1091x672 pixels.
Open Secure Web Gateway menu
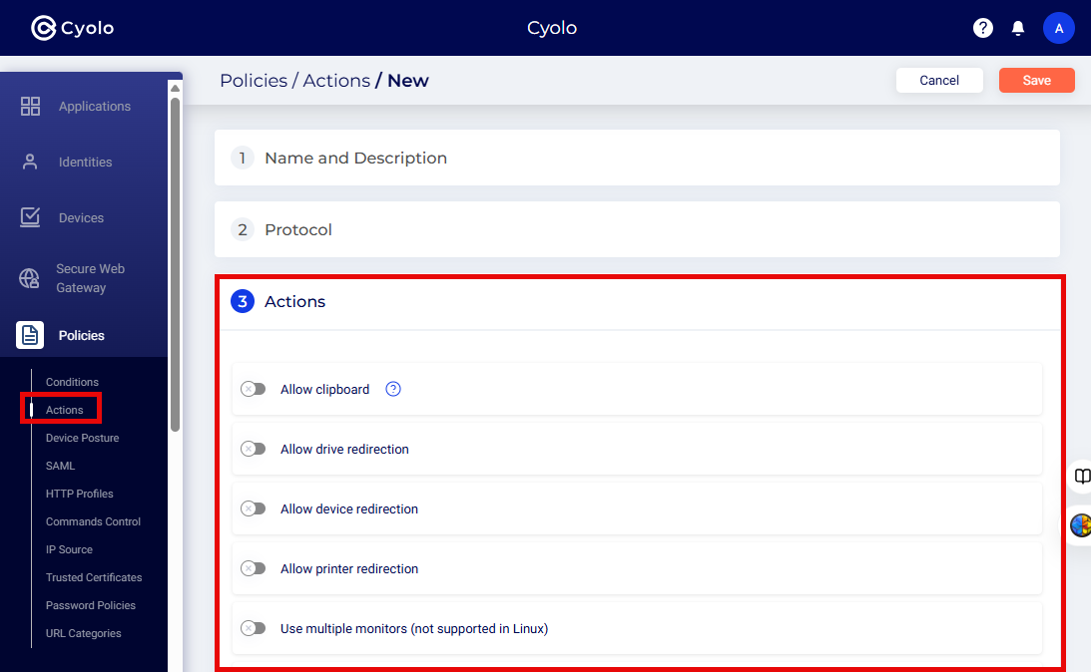tap(90, 278)
